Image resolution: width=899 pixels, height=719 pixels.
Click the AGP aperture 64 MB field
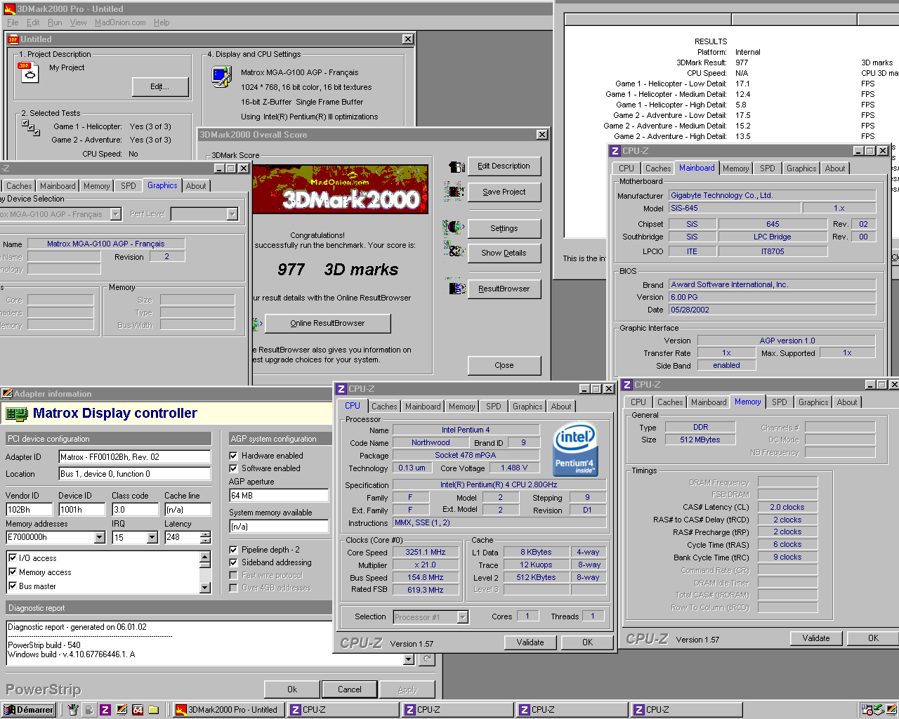point(279,496)
